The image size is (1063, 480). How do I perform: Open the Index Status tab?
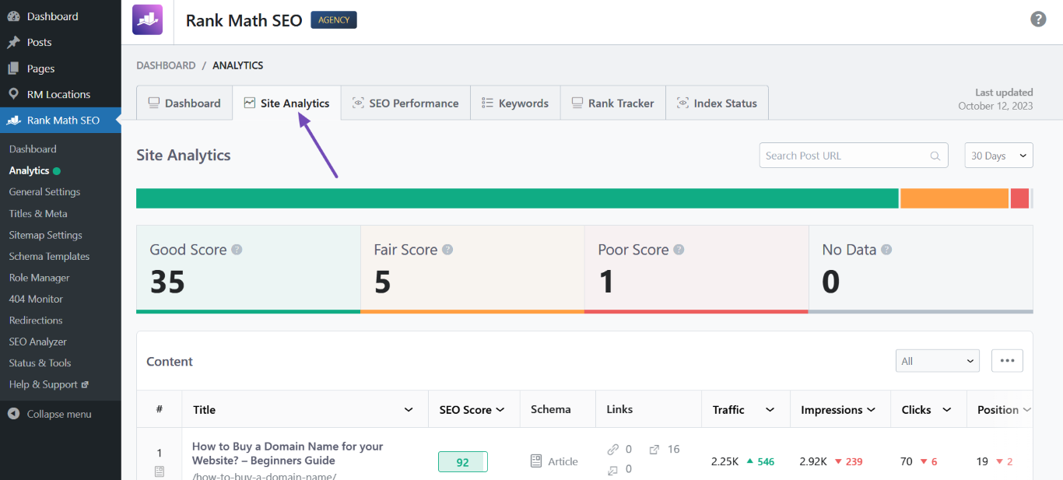click(717, 103)
